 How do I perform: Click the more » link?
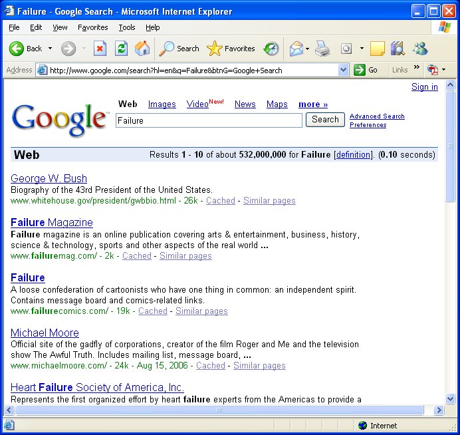tap(313, 104)
